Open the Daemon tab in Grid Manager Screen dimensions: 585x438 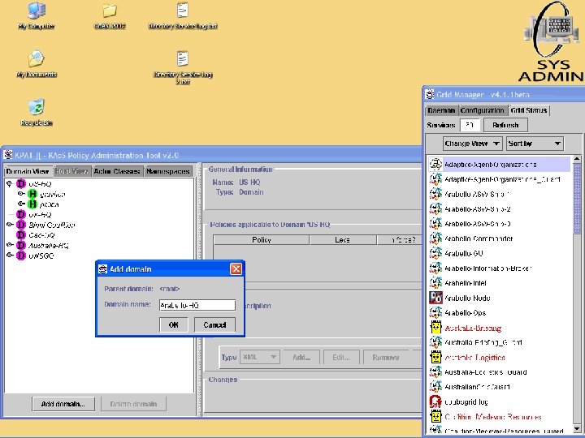pos(441,110)
